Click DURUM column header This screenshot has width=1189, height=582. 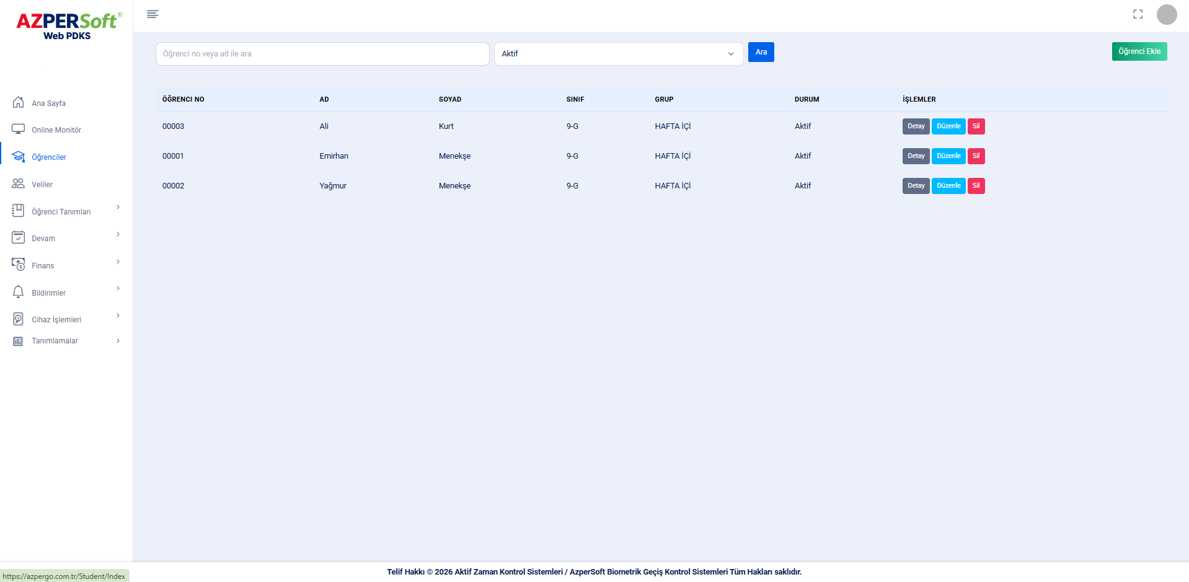[807, 99]
